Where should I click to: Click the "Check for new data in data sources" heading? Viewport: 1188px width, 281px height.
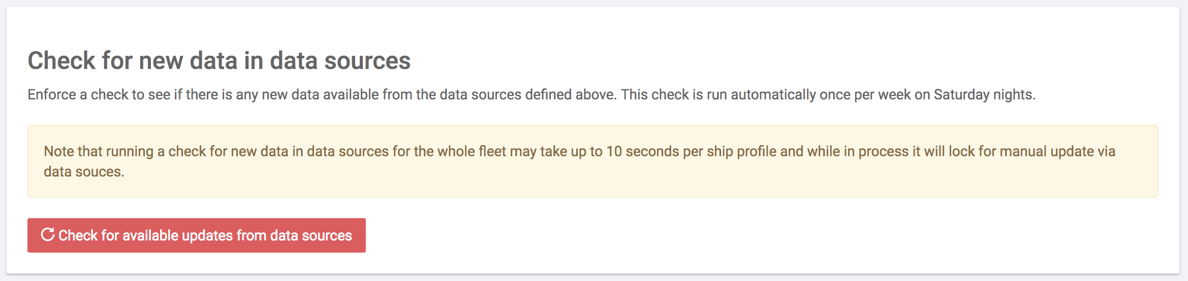pyautogui.click(x=218, y=61)
